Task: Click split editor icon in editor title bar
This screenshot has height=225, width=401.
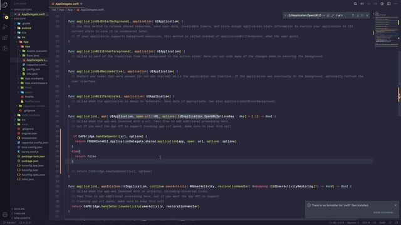Action: (x=388, y=4)
